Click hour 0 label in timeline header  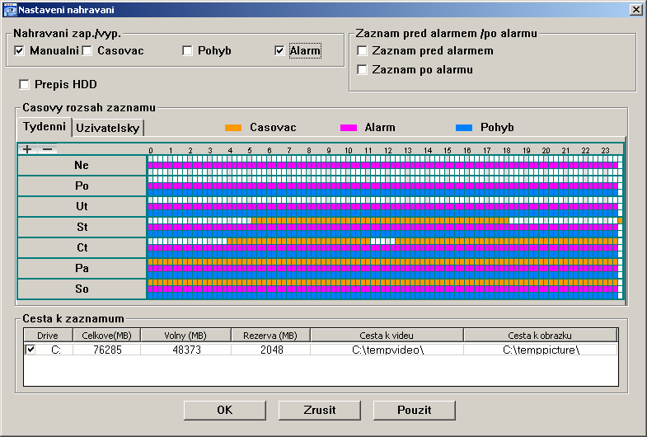pyautogui.click(x=151, y=151)
